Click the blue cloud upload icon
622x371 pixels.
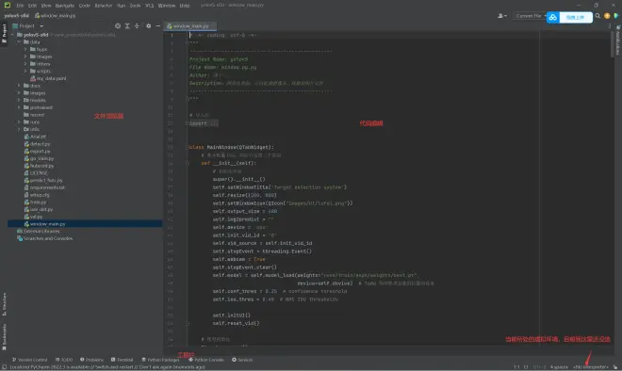[x=553, y=18]
